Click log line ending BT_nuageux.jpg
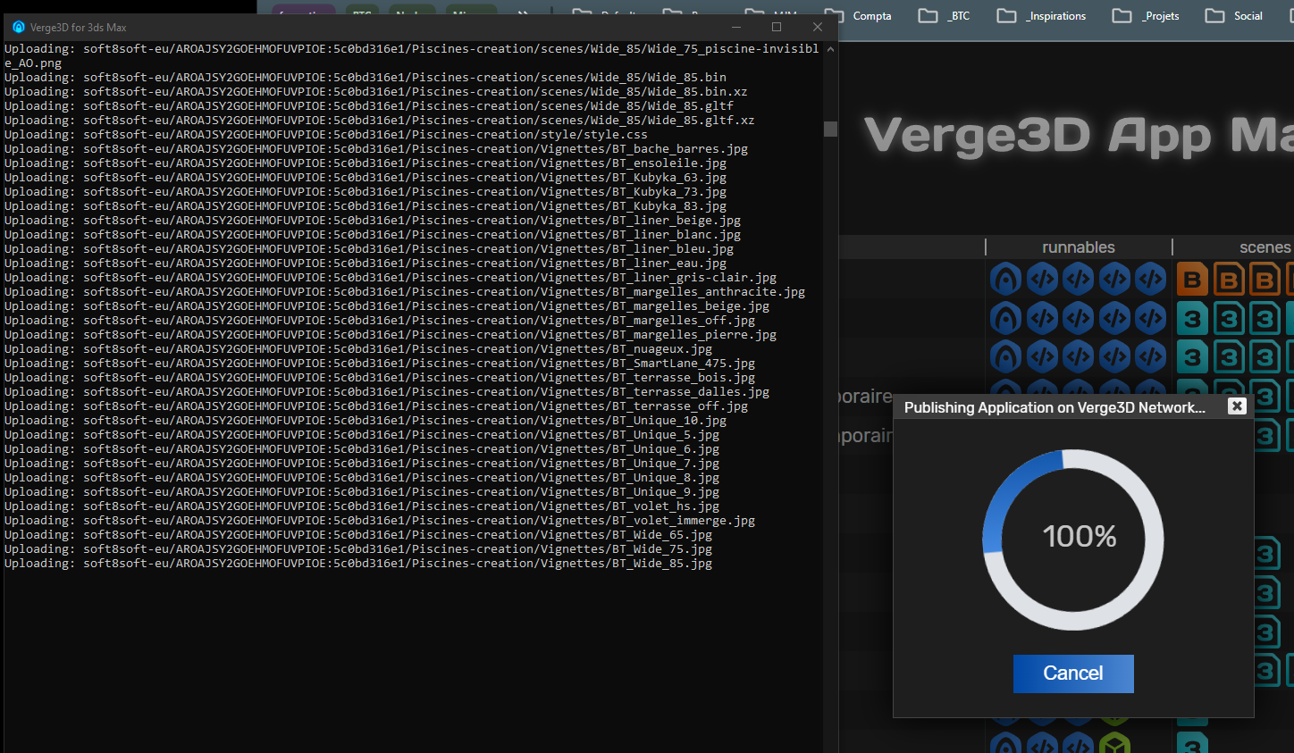 (358, 348)
